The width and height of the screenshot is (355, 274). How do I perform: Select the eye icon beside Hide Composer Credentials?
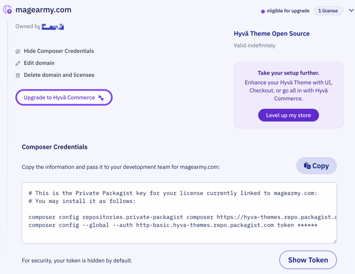pos(18,51)
